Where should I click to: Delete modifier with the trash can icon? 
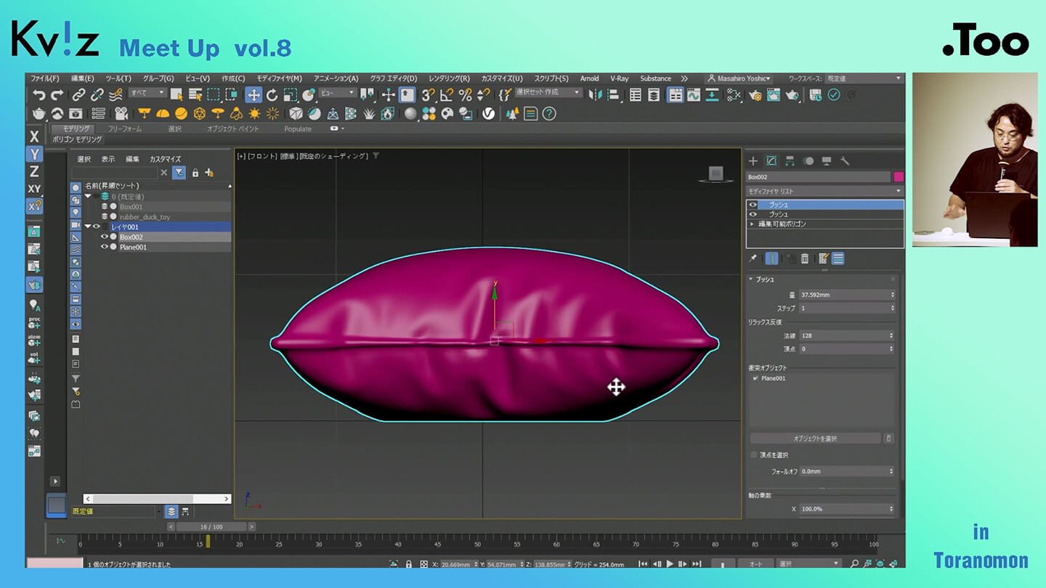click(805, 258)
